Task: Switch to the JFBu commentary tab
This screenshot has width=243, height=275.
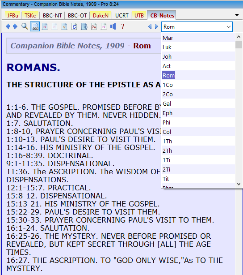Action: 13,15
